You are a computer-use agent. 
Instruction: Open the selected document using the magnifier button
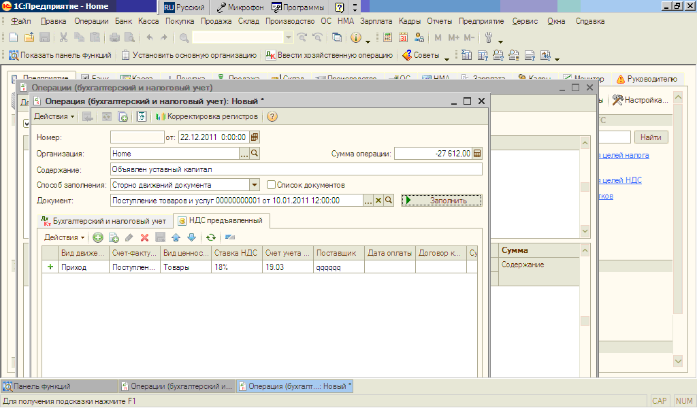click(389, 201)
